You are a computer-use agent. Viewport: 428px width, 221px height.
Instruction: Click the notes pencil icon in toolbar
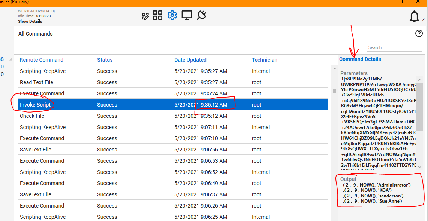pyautogui.click(x=145, y=16)
